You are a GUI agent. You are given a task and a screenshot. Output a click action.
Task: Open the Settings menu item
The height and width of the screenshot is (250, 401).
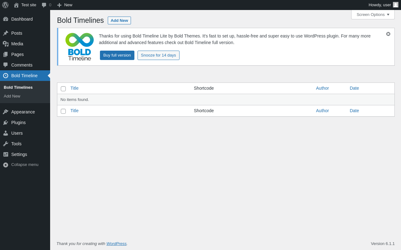19,154
